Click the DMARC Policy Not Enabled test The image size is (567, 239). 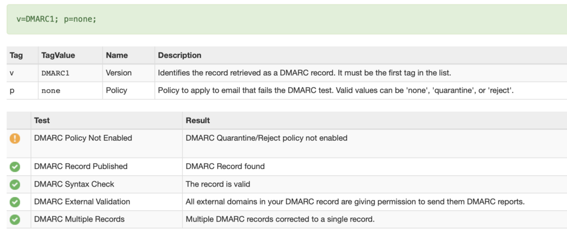click(x=83, y=138)
